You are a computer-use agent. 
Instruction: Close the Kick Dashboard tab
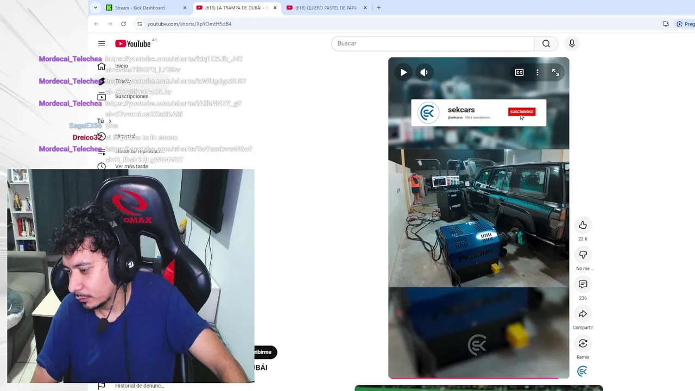coord(185,8)
